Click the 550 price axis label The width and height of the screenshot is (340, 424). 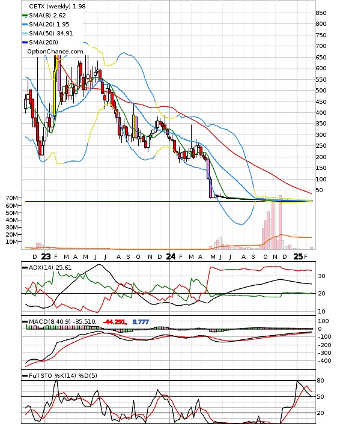coord(321,79)
